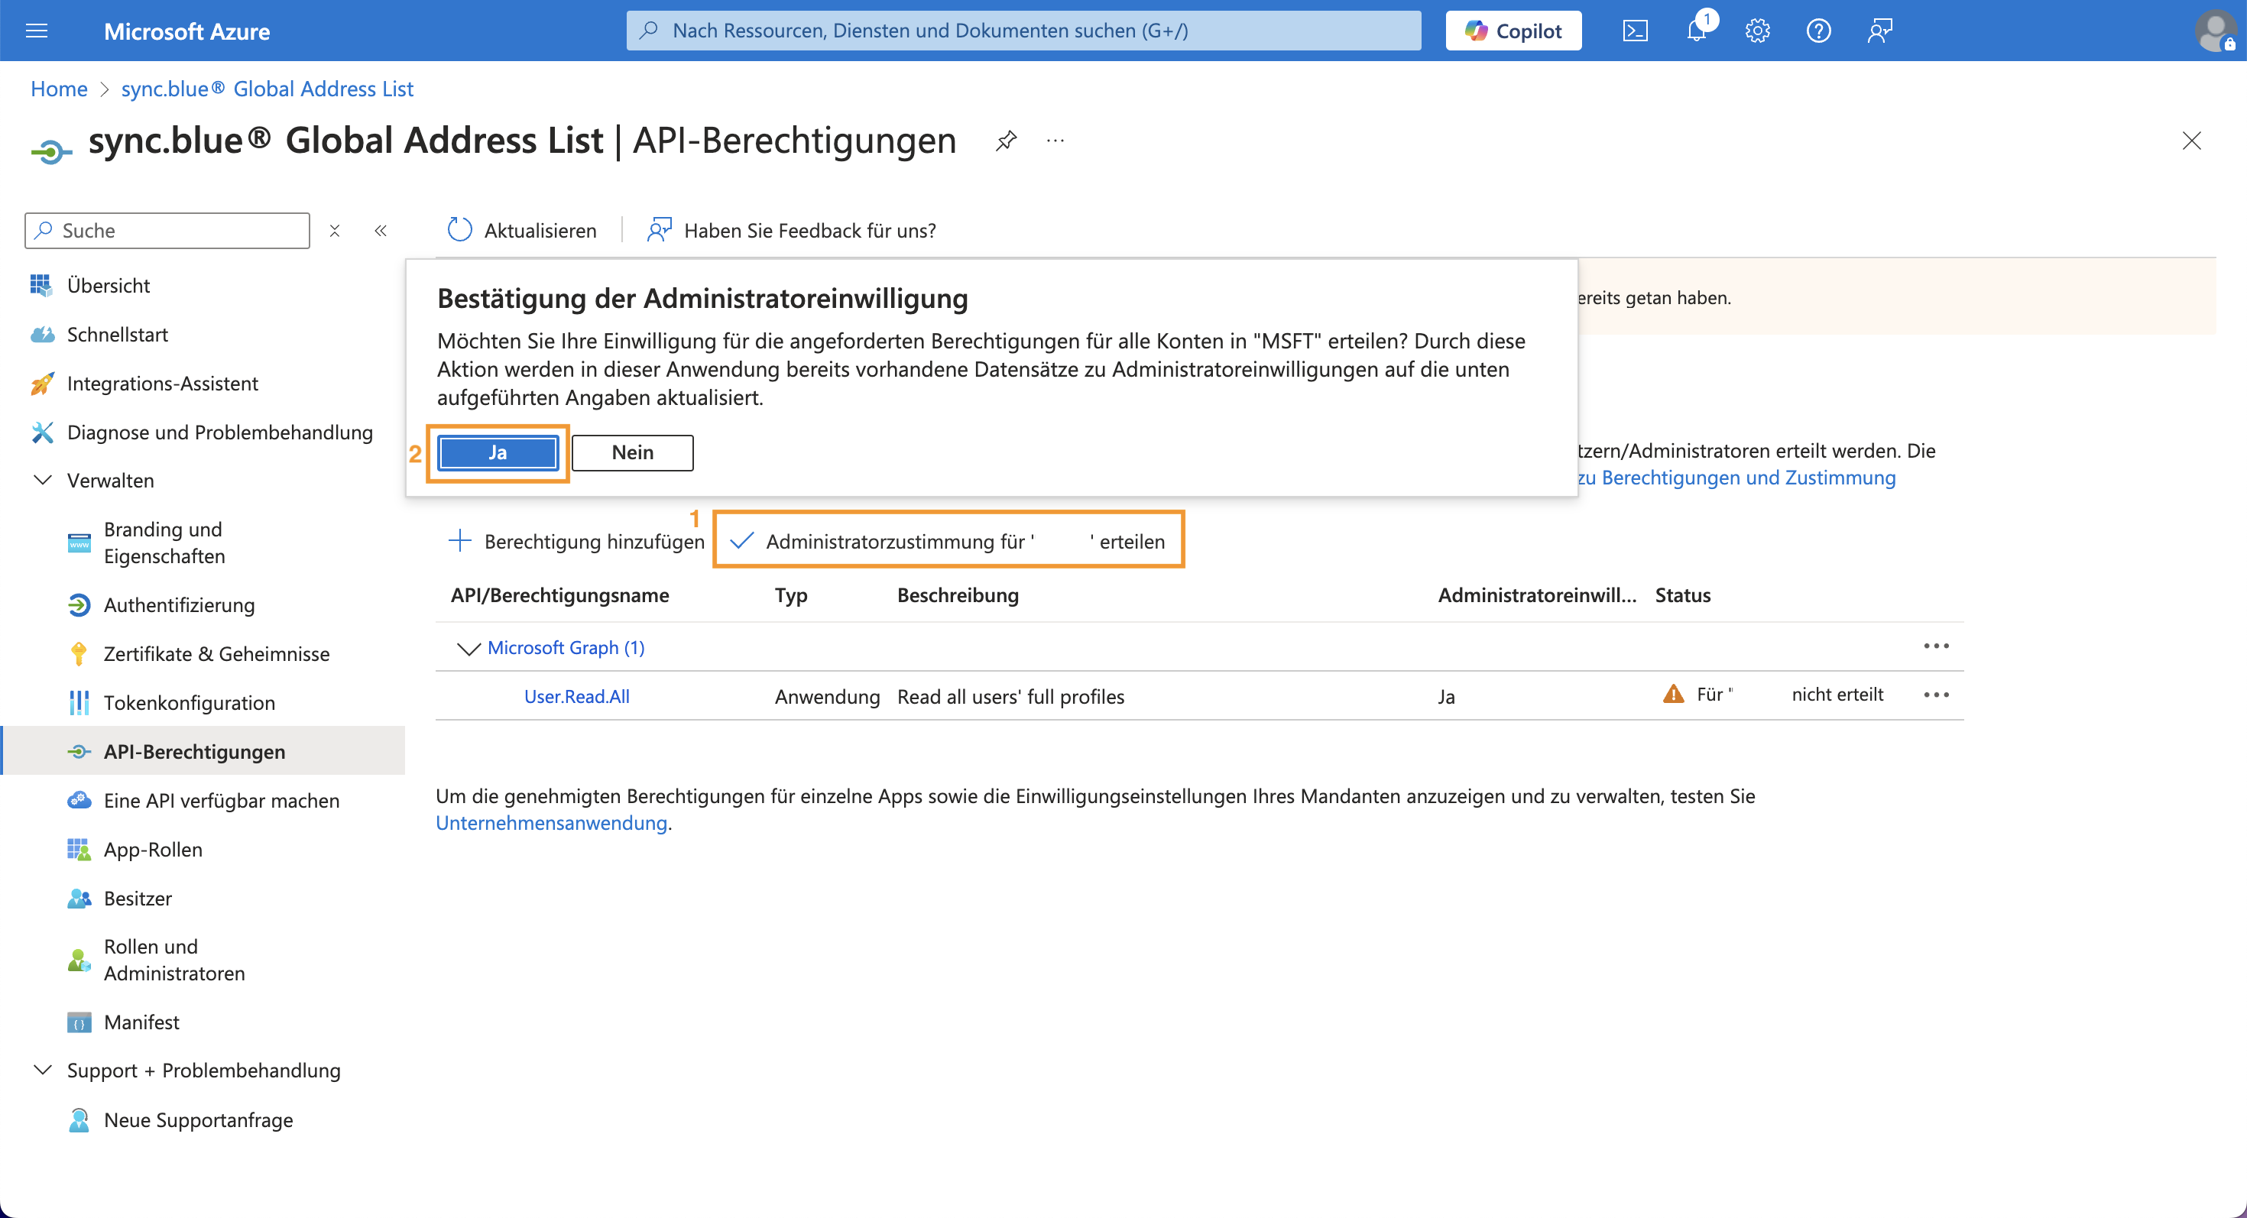Image resolution: width=2247 pixels, height=1218 pixels.
Task: Collapse Support + Problembehandlung section
Action: point(42,1070)
